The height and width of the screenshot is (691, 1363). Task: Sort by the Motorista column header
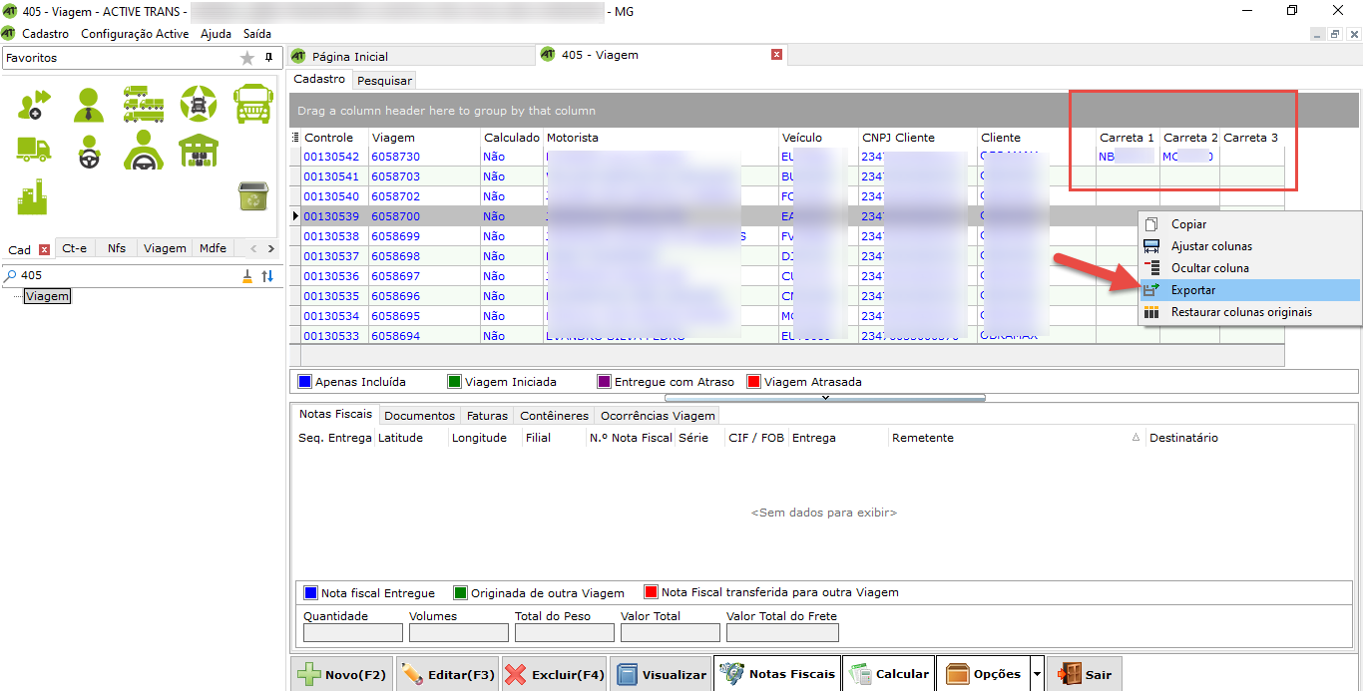(x=661, y=138)
